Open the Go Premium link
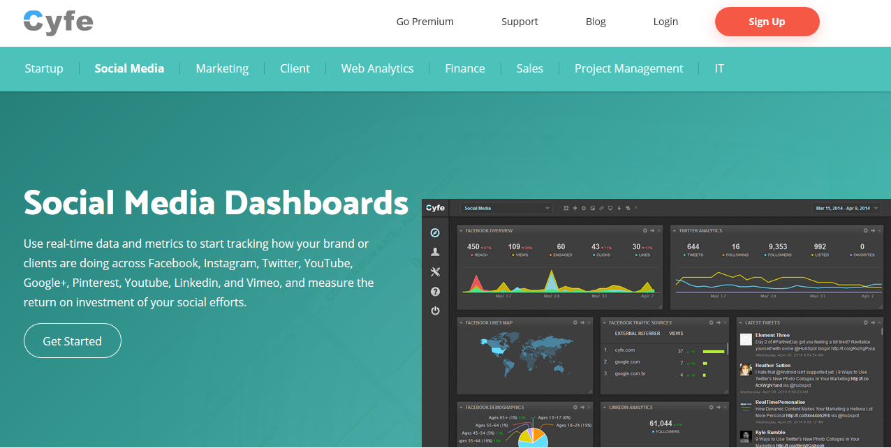 (x=425, y=22)
